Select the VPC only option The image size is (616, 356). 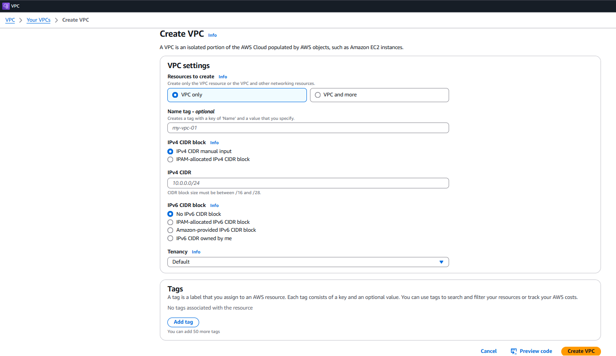coord(175,95)
